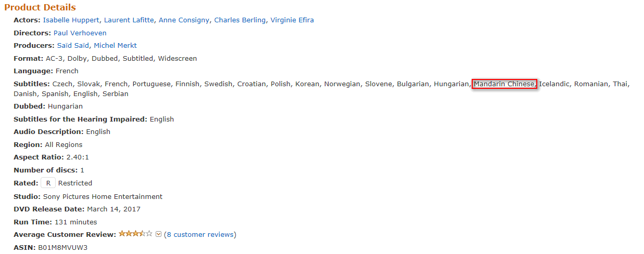Image resolution: width=644 pixels, height=254 pixels.
Task: Open Laurent Lafitte actor link
Action: tap(129, 20)
